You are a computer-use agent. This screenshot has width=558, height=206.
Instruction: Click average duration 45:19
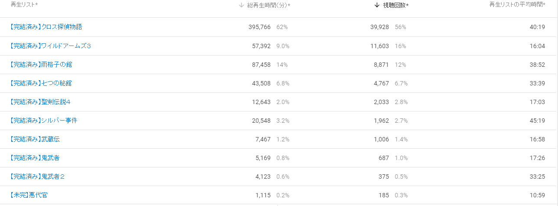point(538,121)
